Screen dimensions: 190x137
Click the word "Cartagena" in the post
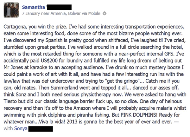pyautogui.click(x=15, y=27)
